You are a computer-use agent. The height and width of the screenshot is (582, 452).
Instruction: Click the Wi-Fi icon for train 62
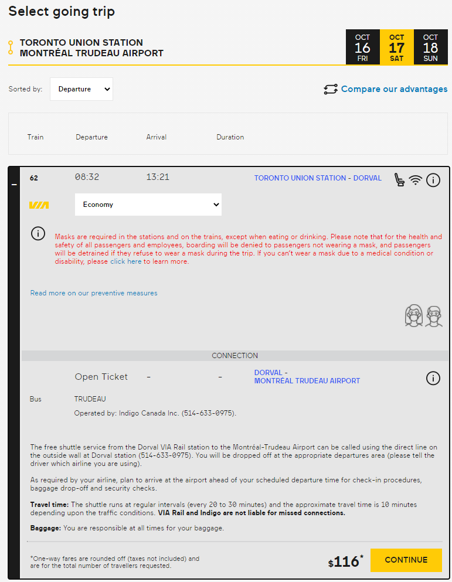click(416, 180)
